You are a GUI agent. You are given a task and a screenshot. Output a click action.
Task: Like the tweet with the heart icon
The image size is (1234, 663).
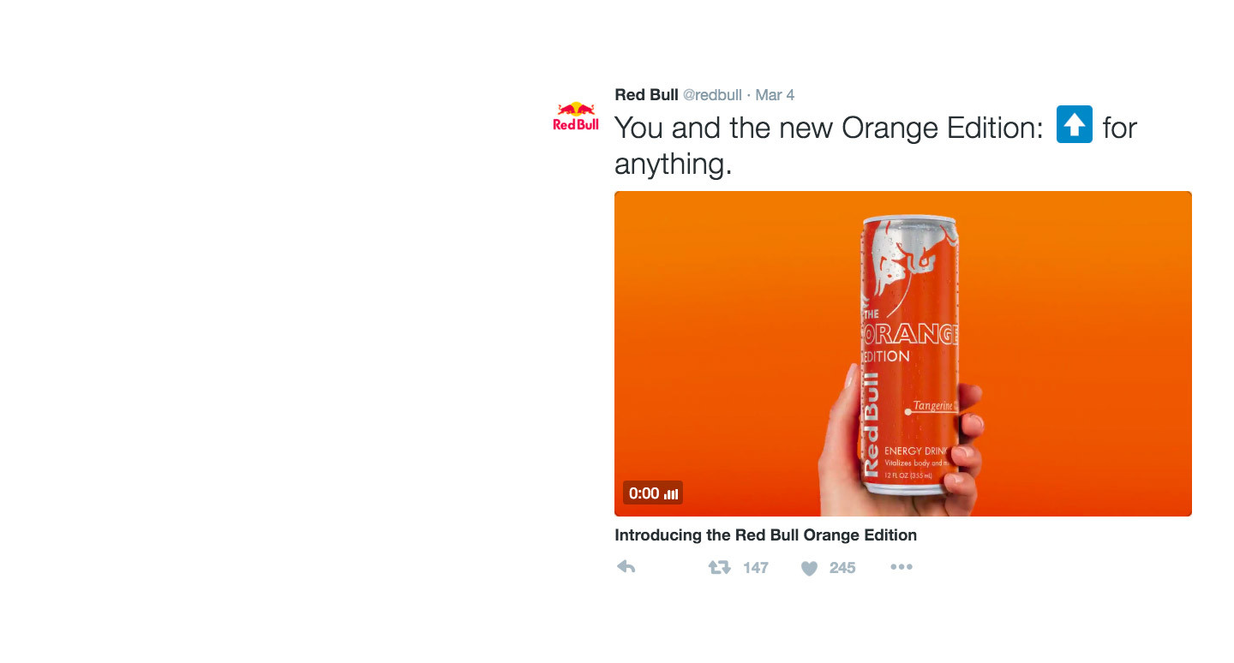(x=809, y=568)
